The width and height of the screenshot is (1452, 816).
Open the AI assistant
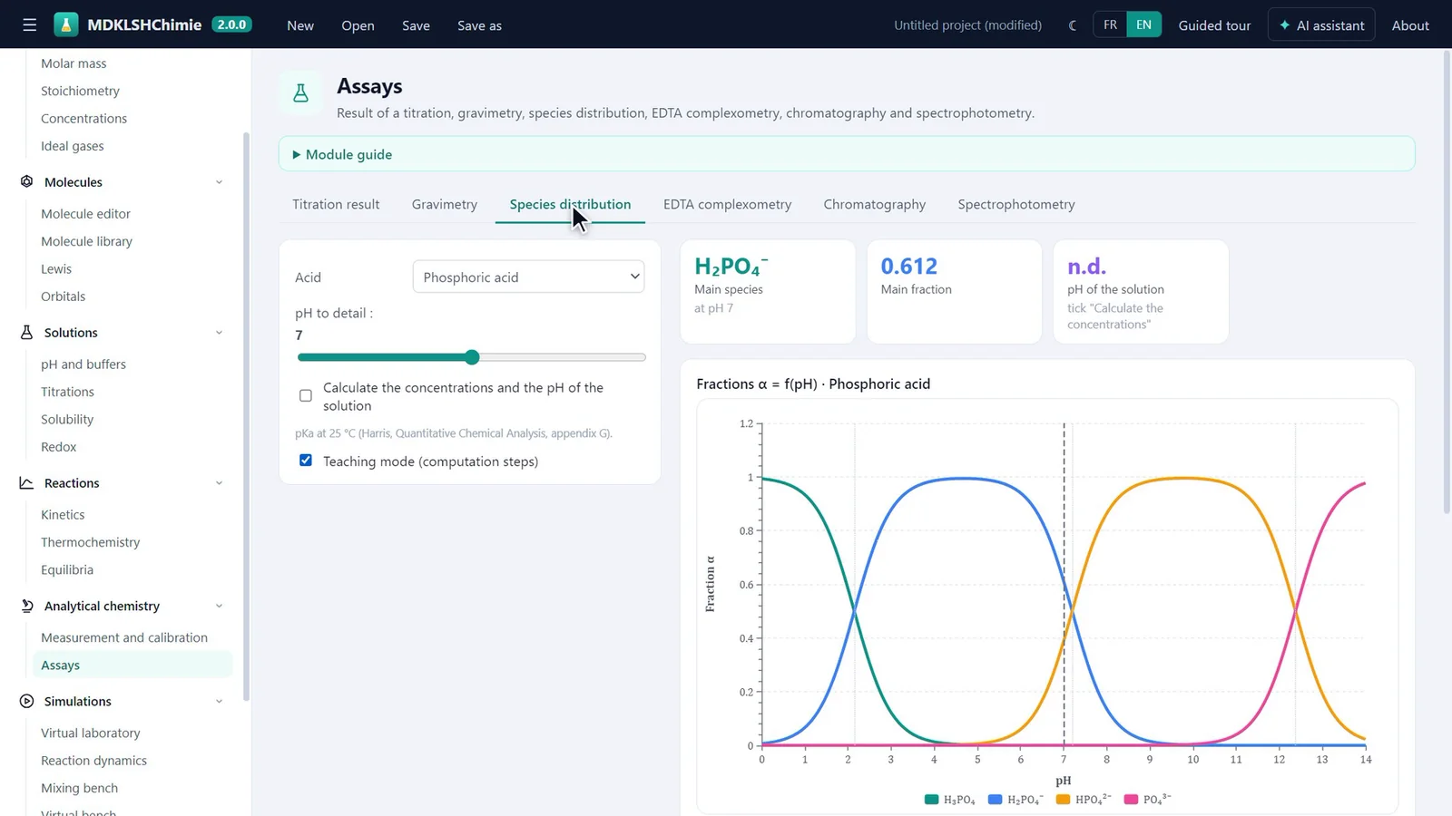pos(1321,25)
